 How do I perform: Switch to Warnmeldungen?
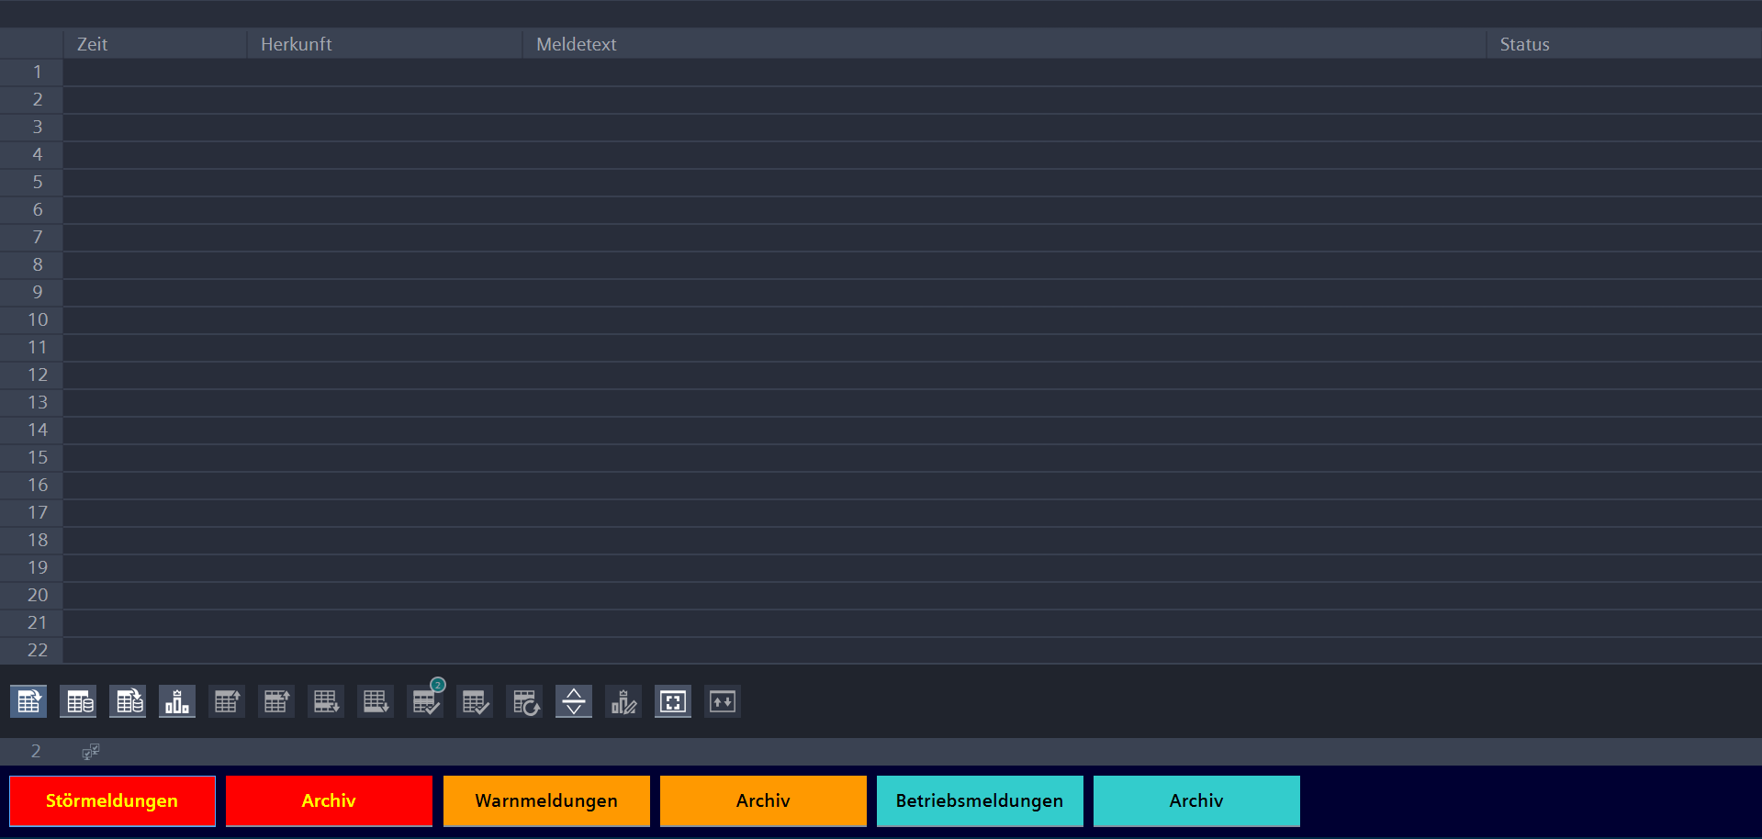(x=546, y=801)
